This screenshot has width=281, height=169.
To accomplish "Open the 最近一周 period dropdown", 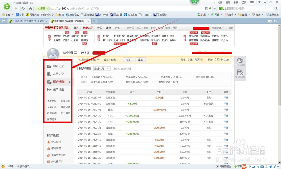I will coord(102,69).
